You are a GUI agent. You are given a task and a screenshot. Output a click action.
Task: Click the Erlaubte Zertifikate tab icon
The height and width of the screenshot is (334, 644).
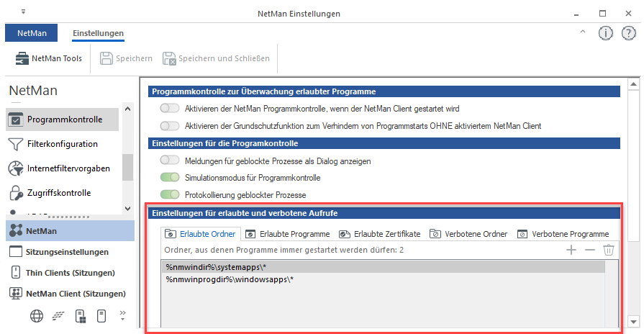[344, 234]
